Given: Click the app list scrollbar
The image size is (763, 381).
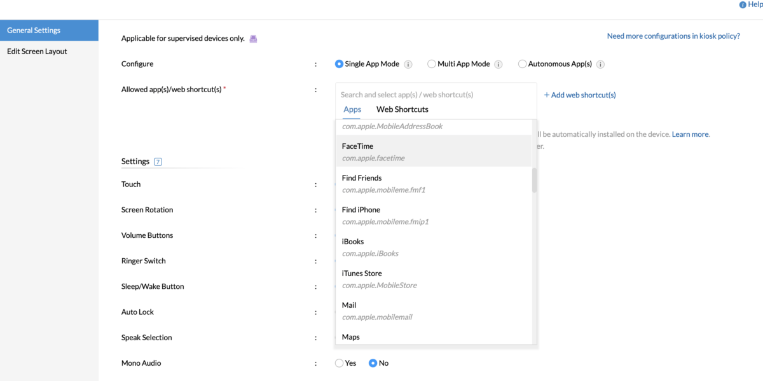Looking at the screenshot, I should tap(533, 178).
